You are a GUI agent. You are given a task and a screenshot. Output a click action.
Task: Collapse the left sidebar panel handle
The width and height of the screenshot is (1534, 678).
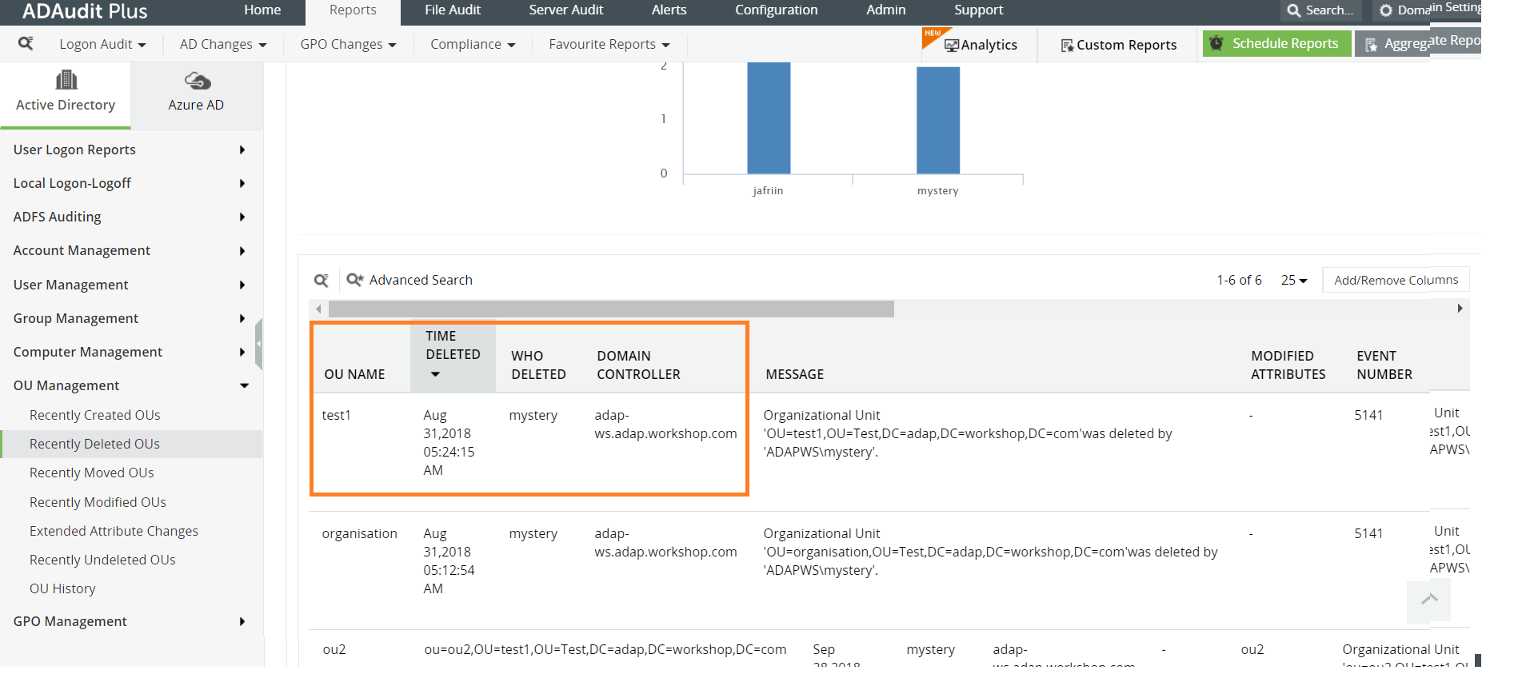(x=258, y=344)
